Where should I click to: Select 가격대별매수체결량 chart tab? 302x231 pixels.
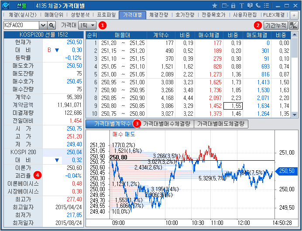[167, 124]
